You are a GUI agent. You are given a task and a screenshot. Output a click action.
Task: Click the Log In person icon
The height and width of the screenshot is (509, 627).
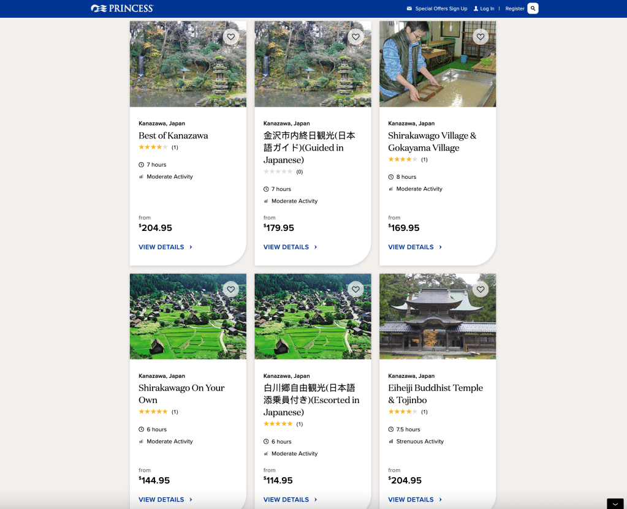point(476,9)
